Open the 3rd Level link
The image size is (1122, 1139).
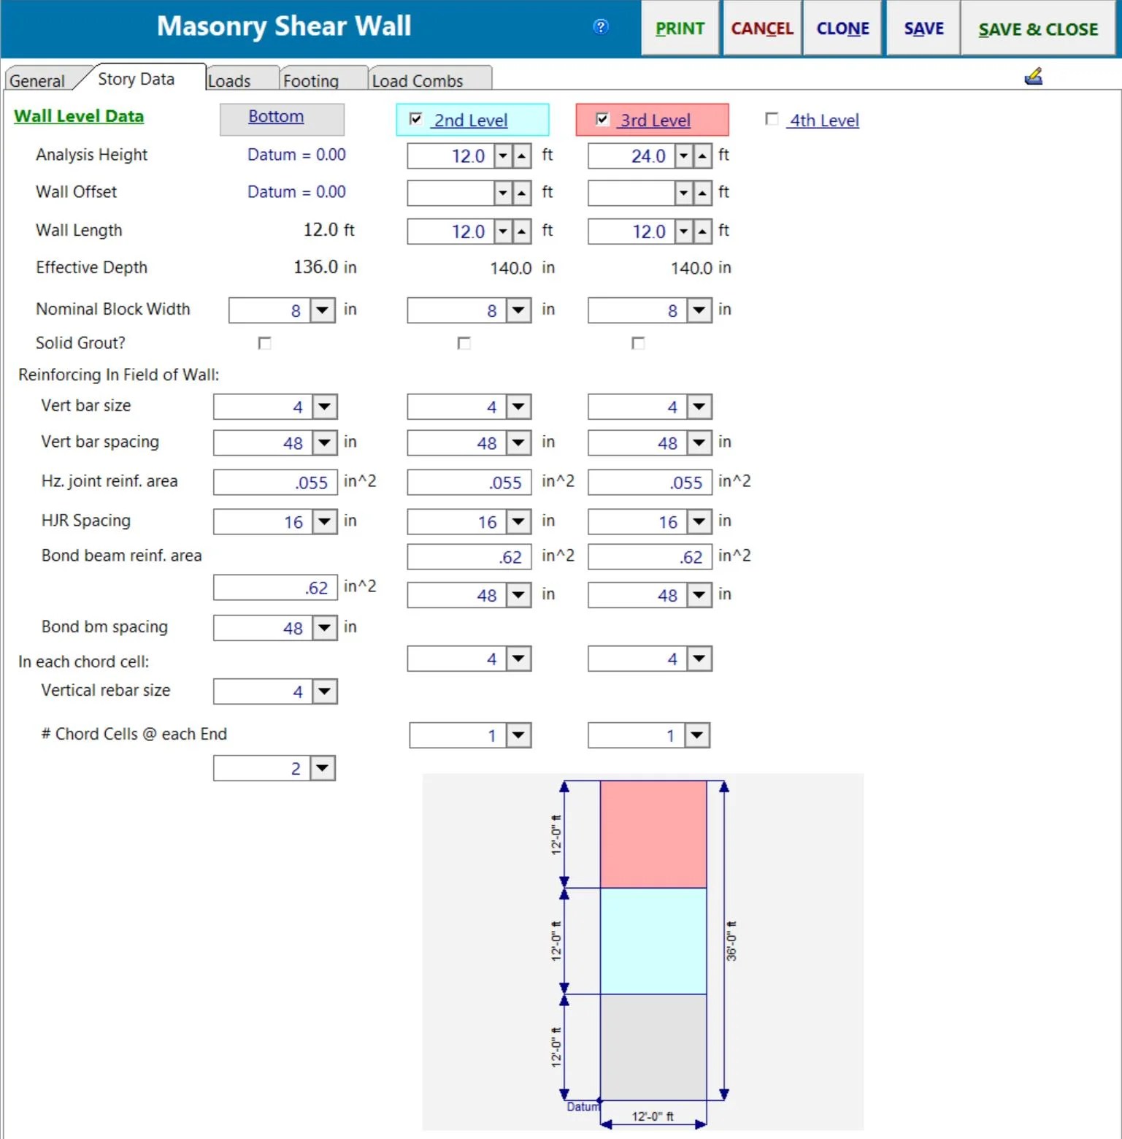[656, 120]
